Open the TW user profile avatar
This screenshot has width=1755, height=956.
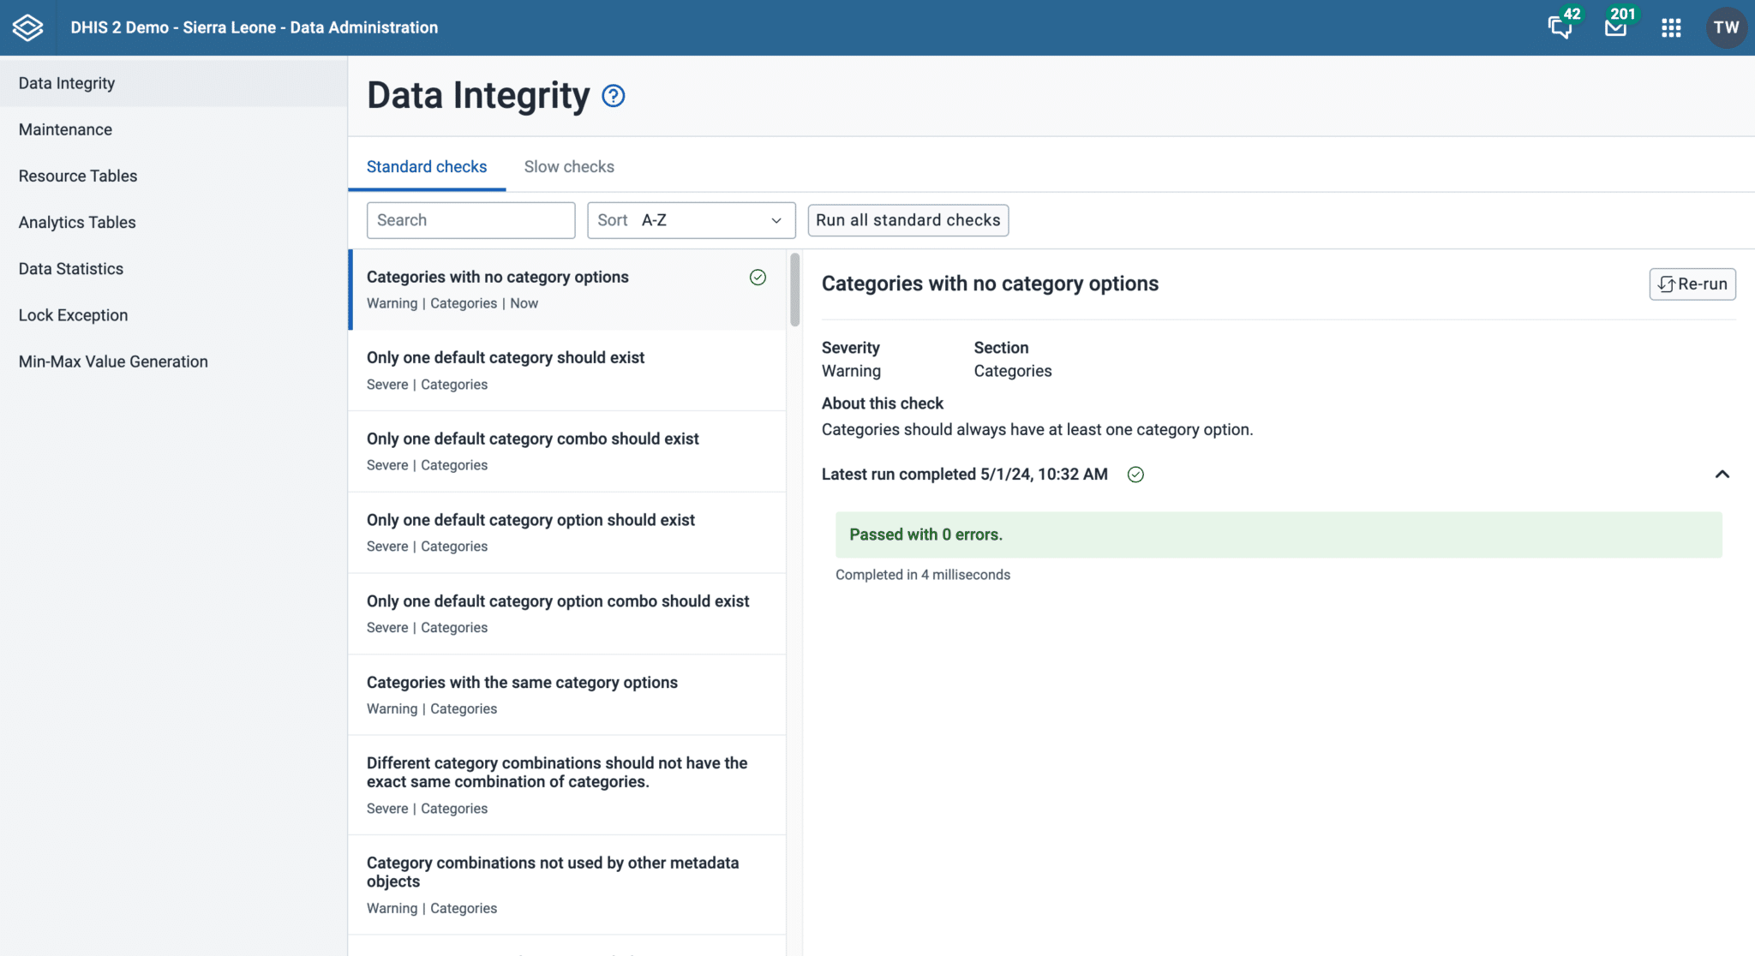(1726, 27)
